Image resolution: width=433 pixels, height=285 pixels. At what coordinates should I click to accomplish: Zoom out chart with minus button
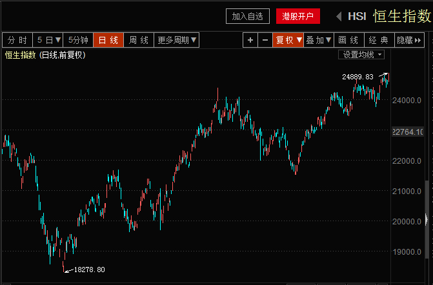coord(265,40)
